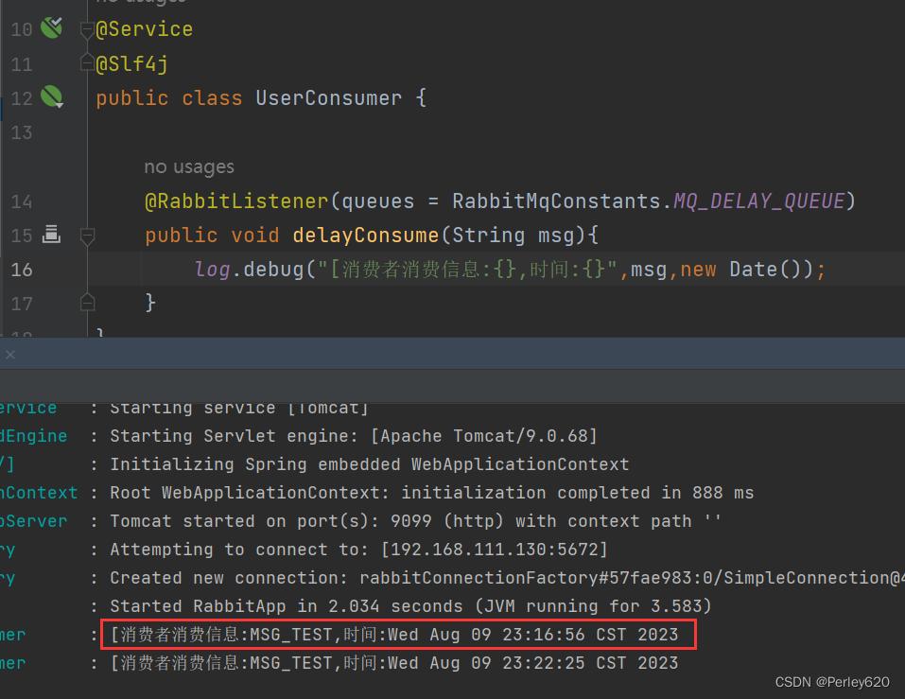Click the @Slf4j annotation text
This screenshot has height=699, width=905.
[132, 63]
